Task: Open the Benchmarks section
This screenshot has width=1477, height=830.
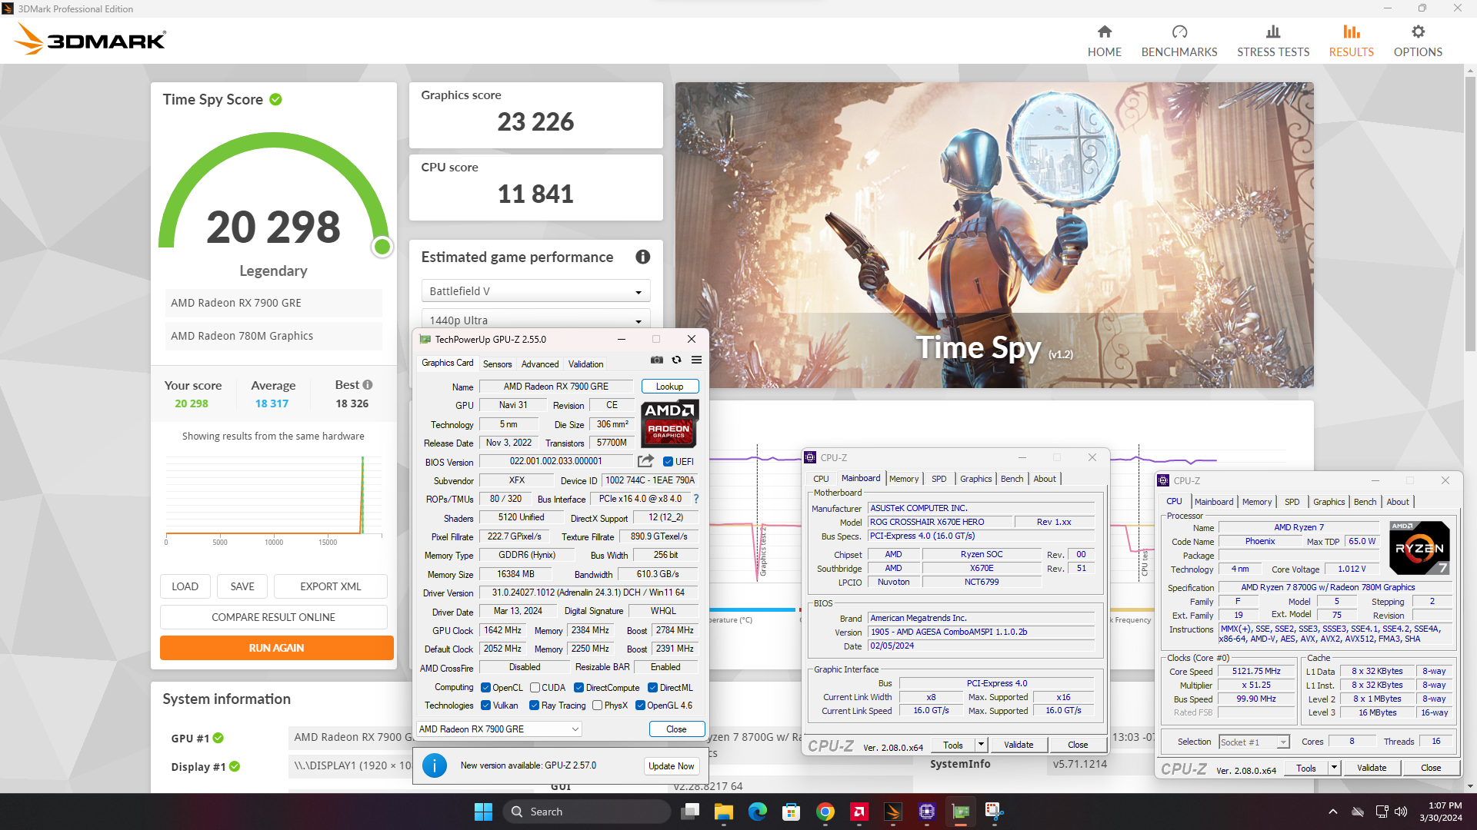Action: 1179,41
